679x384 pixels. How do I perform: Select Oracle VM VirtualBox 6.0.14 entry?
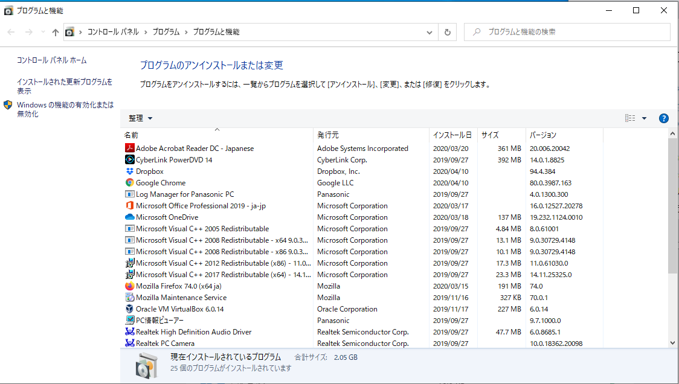point(179,309)
